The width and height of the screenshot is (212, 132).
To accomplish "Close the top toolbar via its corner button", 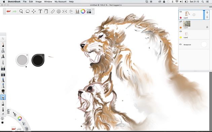I will click(x=93, y=9).
